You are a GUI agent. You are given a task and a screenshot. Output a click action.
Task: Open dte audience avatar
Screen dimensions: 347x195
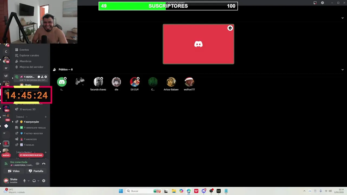point(116,82)
